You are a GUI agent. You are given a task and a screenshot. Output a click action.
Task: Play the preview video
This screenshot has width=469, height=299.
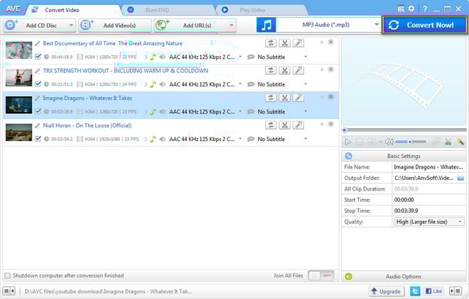(x=347, y=142)
